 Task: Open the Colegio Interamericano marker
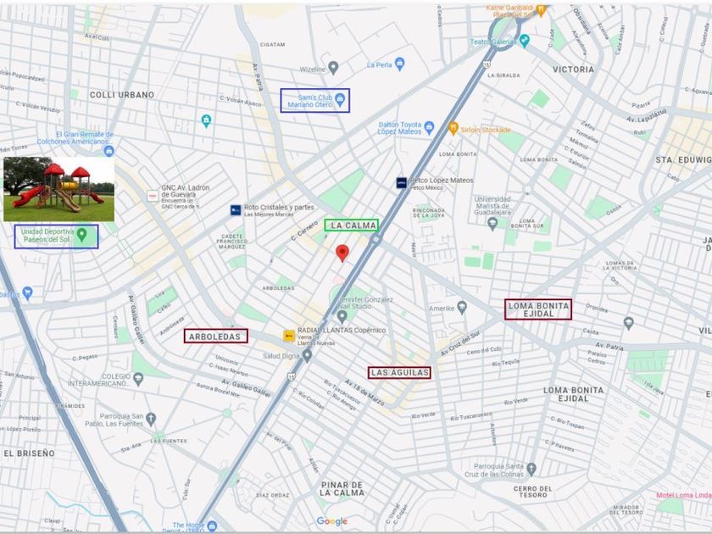click(x=138, y=378)
